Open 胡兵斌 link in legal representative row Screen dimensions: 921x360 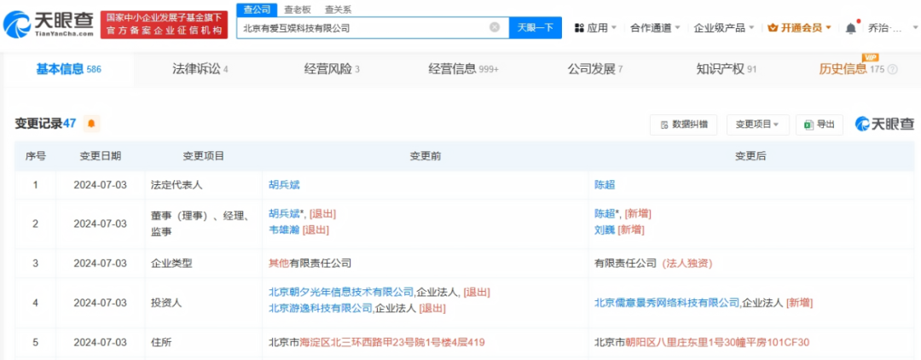pyautogui.click(x=284, y=184)
